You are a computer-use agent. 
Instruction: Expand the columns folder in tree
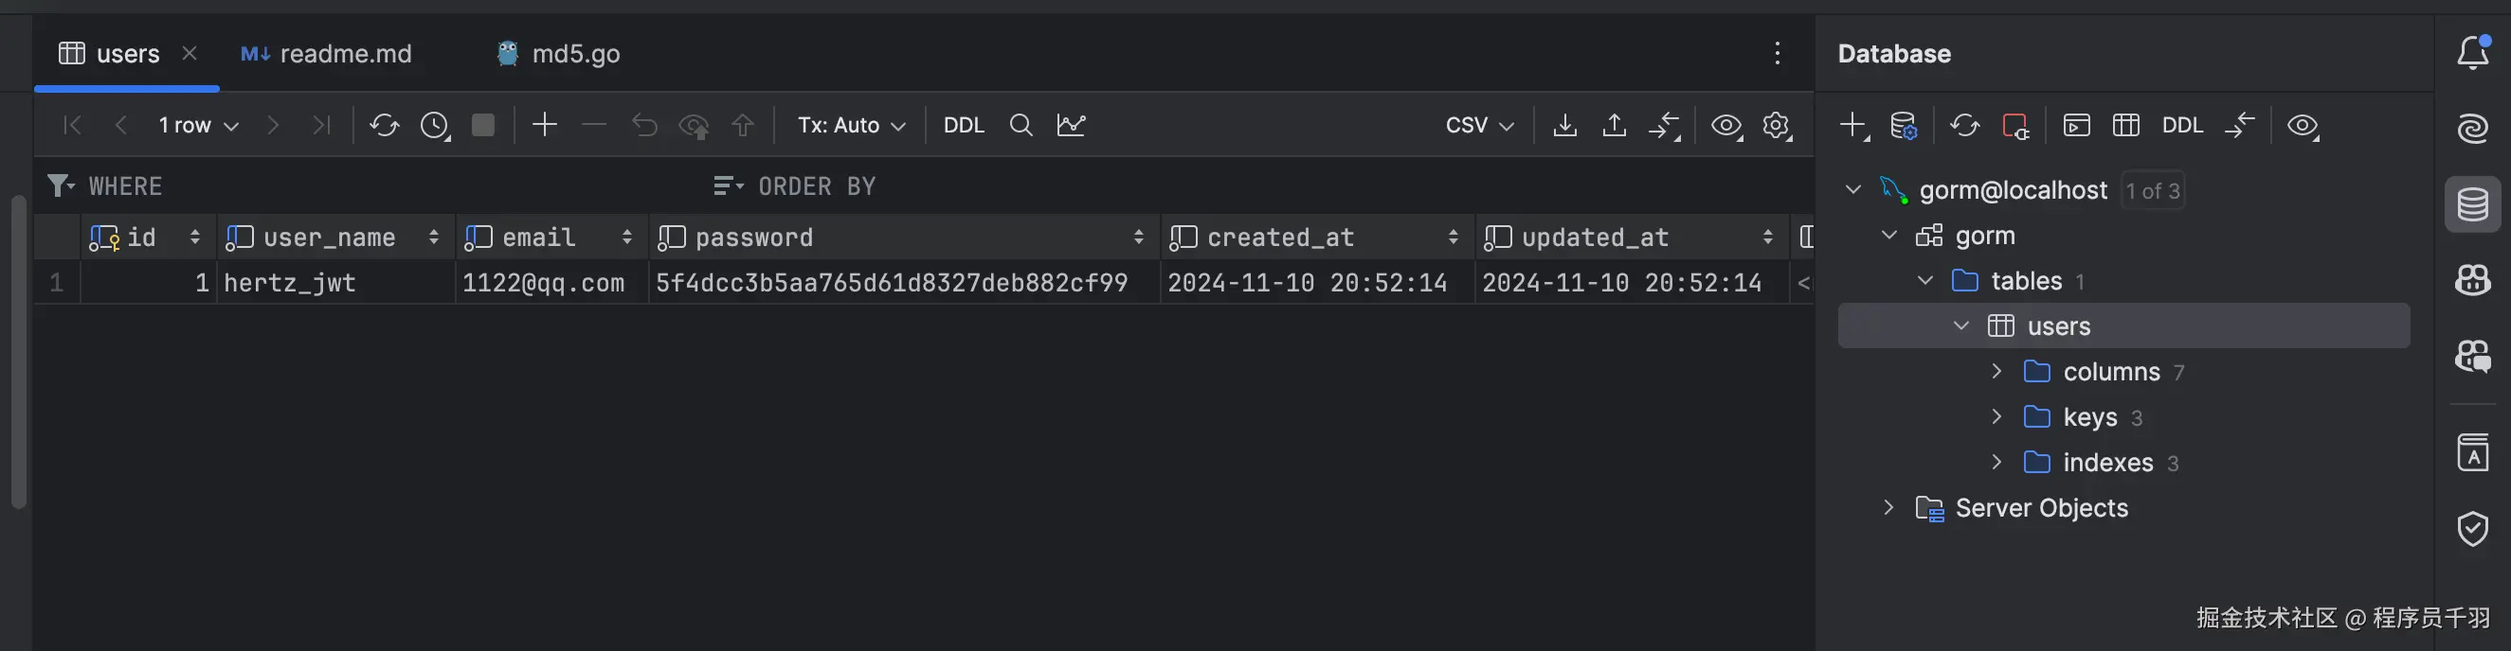(1996, 372)
